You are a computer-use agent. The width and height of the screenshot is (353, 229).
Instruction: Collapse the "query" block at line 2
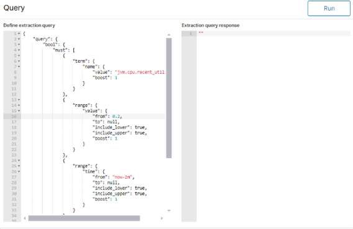(19, 39)
